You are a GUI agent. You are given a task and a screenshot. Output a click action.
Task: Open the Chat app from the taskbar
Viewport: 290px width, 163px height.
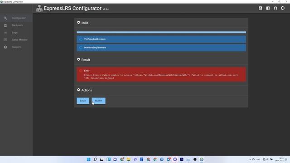click(115, 159)
